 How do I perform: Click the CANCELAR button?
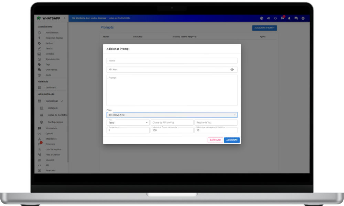[x=215, y=140]
